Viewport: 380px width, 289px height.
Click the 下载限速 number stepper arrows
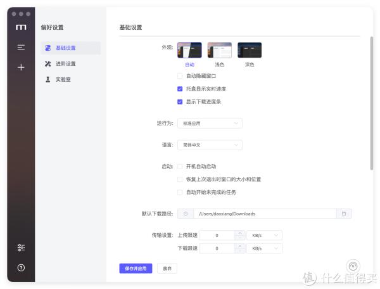(240, 248)
